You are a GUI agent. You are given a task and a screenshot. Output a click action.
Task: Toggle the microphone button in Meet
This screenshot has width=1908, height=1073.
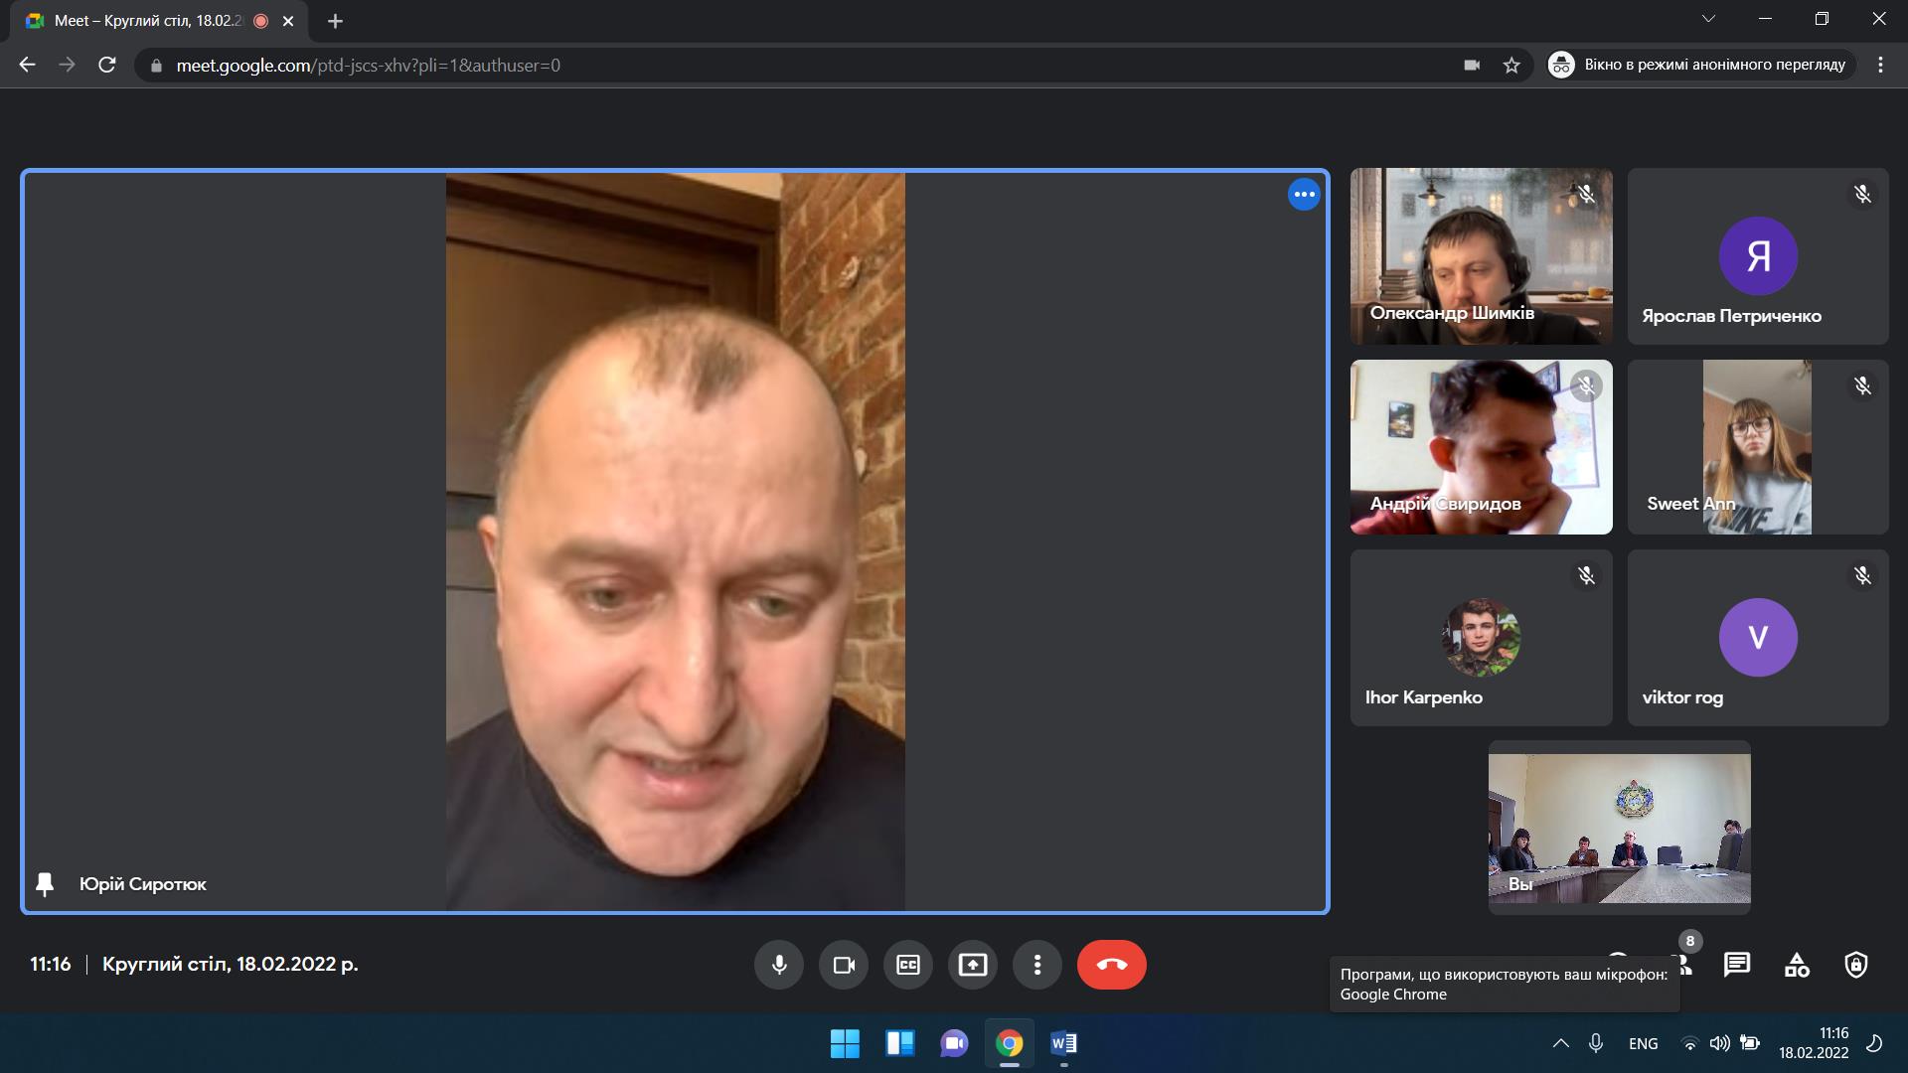779,965
